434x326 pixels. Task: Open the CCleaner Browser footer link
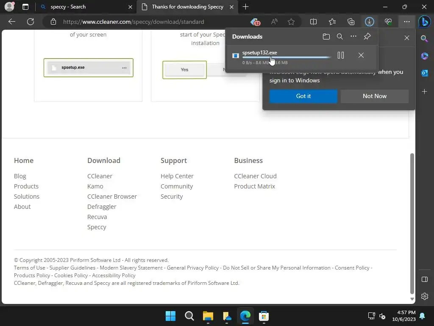pyautogui.click(x=112, y=197)
